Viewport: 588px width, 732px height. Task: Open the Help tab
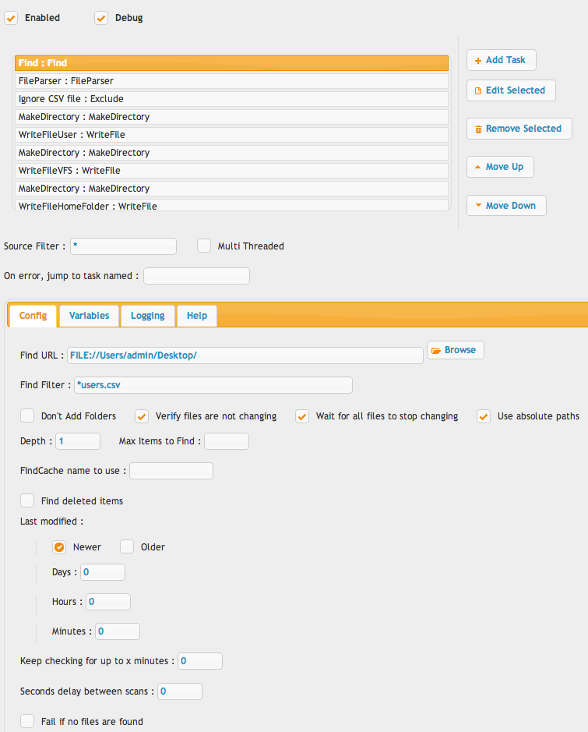coord(197,316)
